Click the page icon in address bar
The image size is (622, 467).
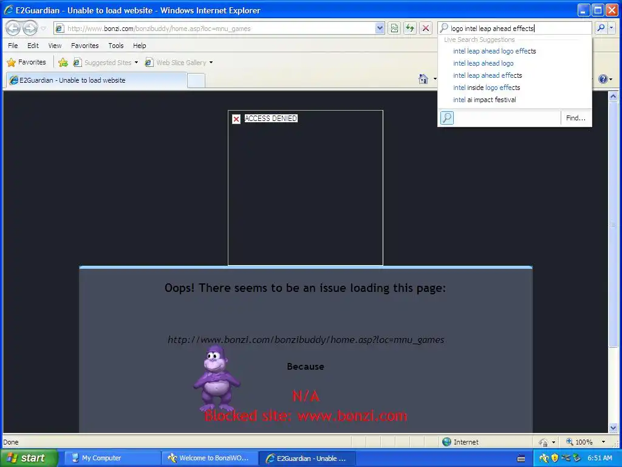pyautogui.click(x=60, y=29)
